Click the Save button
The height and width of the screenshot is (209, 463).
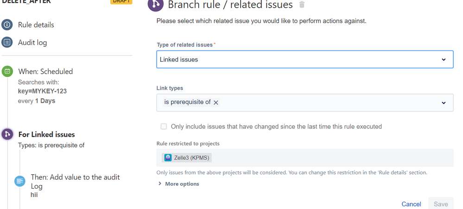click(x=441, y=204)
